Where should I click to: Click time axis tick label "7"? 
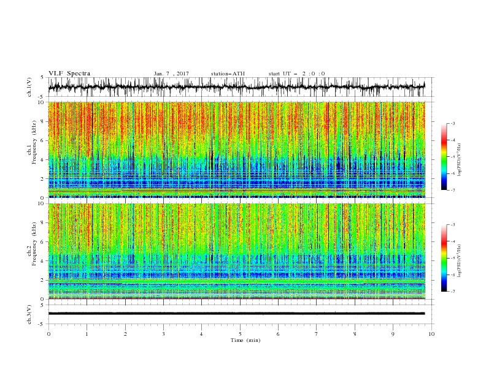coord(317,334)
